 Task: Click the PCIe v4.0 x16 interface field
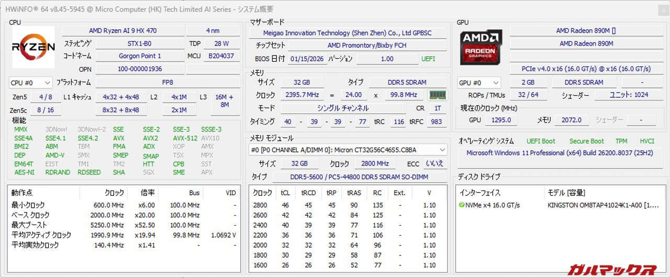click(586, 69)
